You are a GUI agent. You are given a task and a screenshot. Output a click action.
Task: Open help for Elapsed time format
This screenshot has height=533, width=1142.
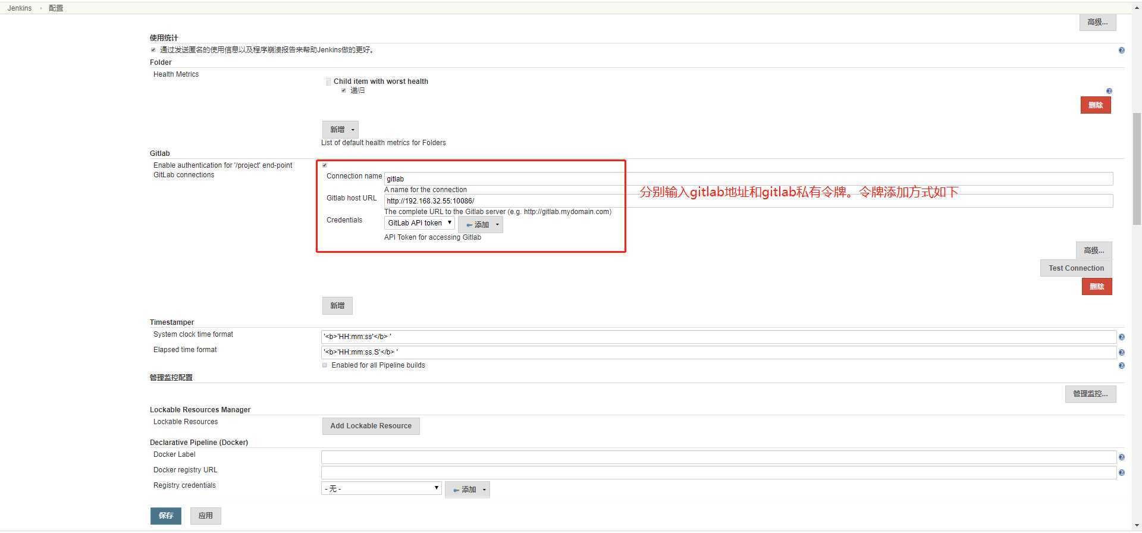click(1121, 353)
